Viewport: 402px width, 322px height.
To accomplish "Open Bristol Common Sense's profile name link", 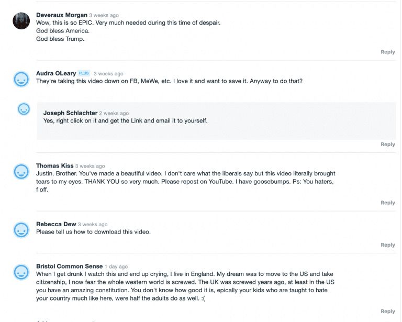I will coord(69,267).
